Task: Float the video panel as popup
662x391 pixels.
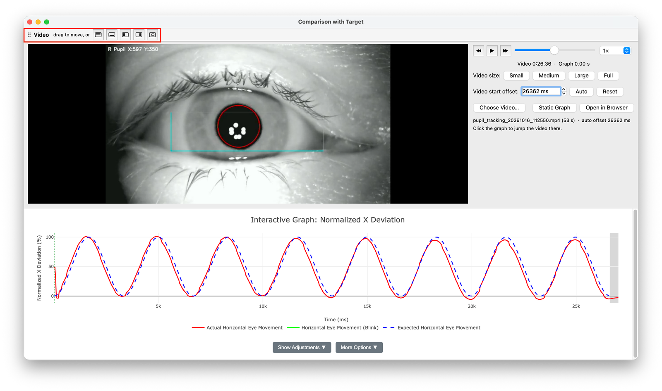Action: tap(153, 35)
